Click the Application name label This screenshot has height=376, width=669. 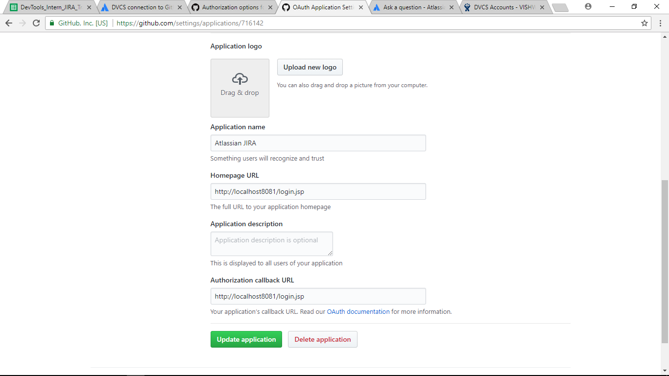(238, 127)
